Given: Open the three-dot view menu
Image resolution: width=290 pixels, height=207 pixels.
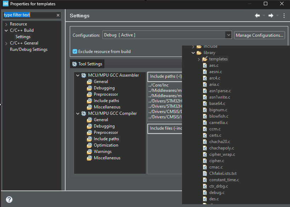Looking at the screenshot, I should point(284,16).
